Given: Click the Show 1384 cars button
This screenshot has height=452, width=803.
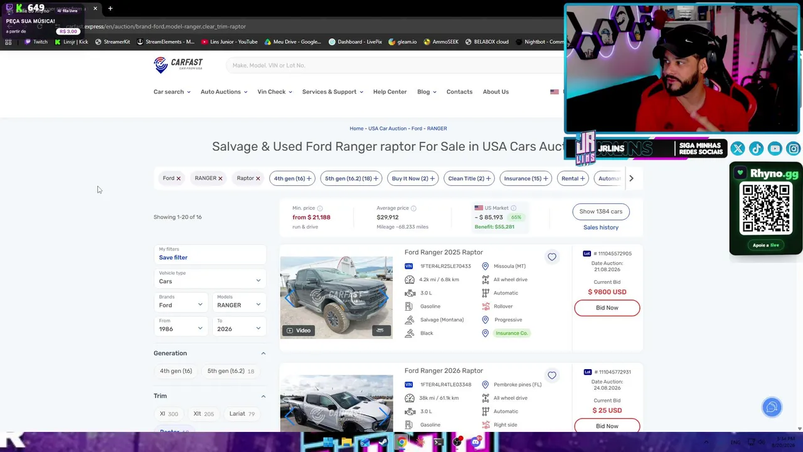Looking at the screenshot, I should pyautogui.click(x=601, y=212).
